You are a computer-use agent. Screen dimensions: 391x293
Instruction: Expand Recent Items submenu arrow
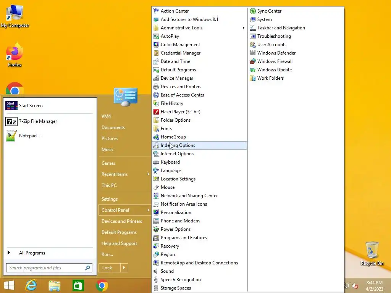point(149,174)
